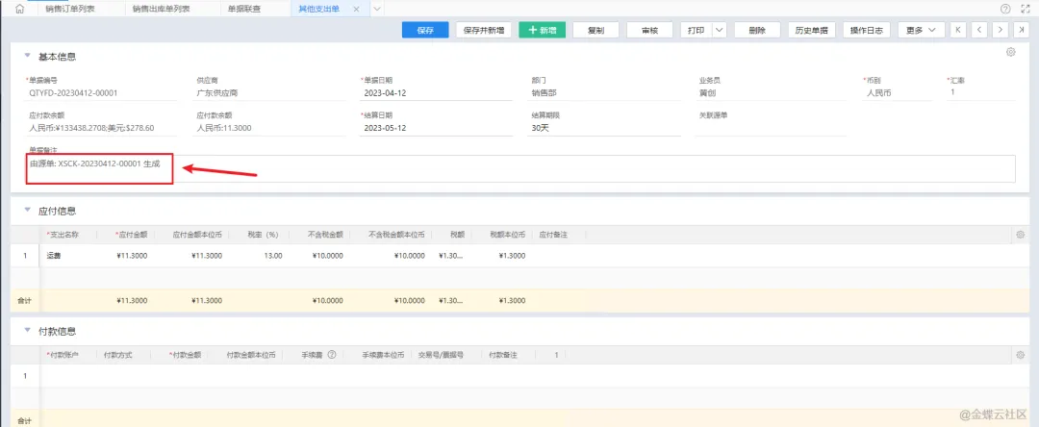Click the 税率（%）column header

pos(263,235)
